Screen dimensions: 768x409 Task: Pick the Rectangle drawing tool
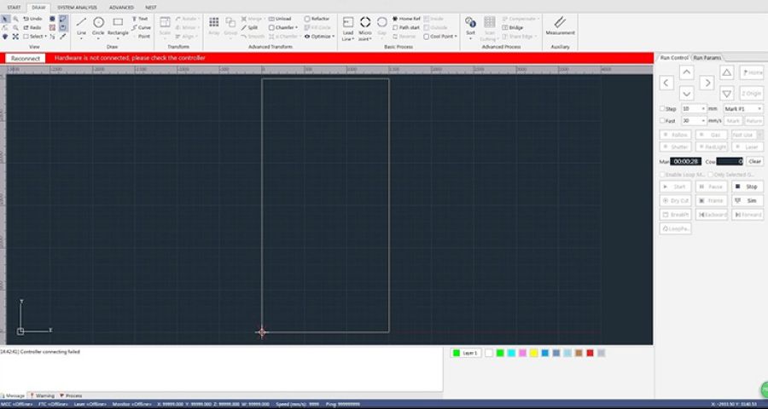118,24
